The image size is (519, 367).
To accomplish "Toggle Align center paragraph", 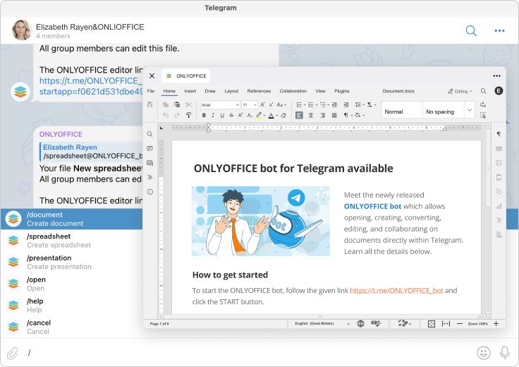I will point(311,115).
